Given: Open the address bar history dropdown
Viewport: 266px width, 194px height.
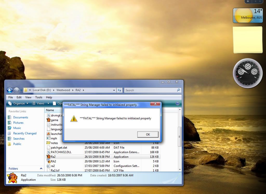Looking at the screenshot, I should pyautogui.click(x=114, y=90).
